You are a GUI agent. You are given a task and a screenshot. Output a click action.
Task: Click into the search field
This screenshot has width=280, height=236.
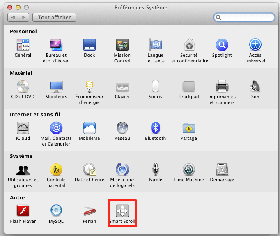[244, 17]
